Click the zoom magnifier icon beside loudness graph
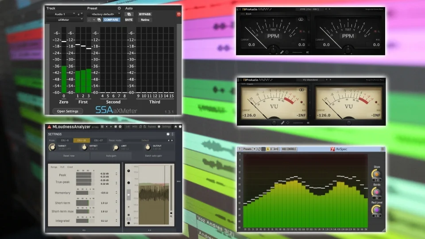This screenshot has width=425, height=239. pyautogui.click(x=171, y=216)
